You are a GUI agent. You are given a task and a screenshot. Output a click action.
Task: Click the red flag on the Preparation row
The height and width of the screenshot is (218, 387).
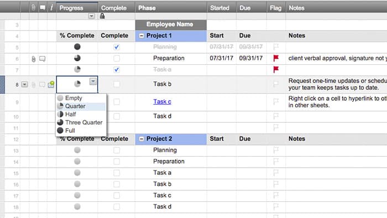(276, 58)
